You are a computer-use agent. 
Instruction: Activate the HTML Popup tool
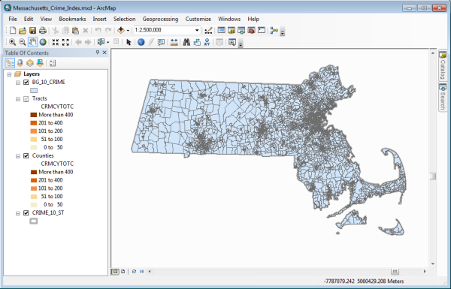click(161, 42)
